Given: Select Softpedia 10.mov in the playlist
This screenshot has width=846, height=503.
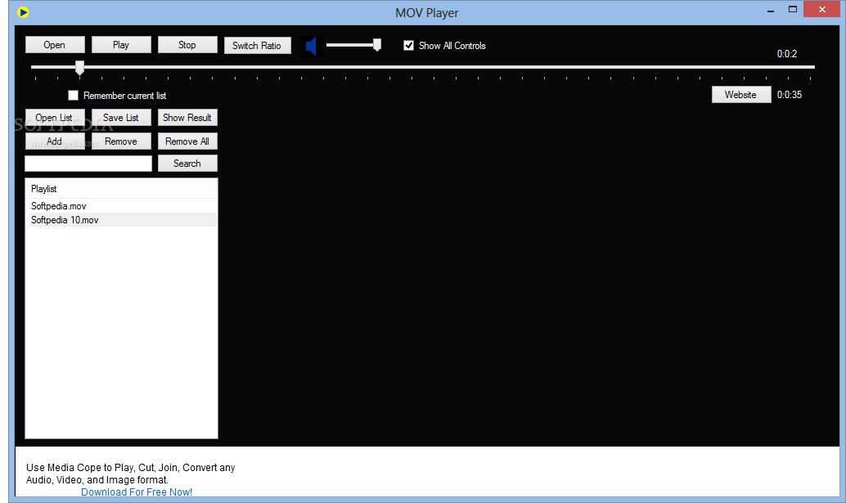Looking at the screenshot, I should [x=121, y=220].
